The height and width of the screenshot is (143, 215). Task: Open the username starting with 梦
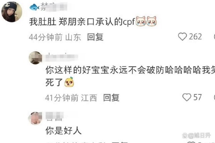[x=54, y=7]
